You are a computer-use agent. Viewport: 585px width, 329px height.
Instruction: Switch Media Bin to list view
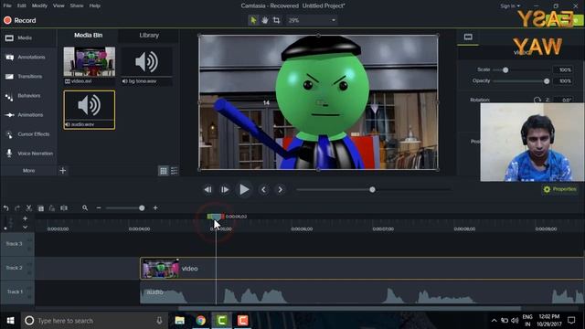[175, 171]
